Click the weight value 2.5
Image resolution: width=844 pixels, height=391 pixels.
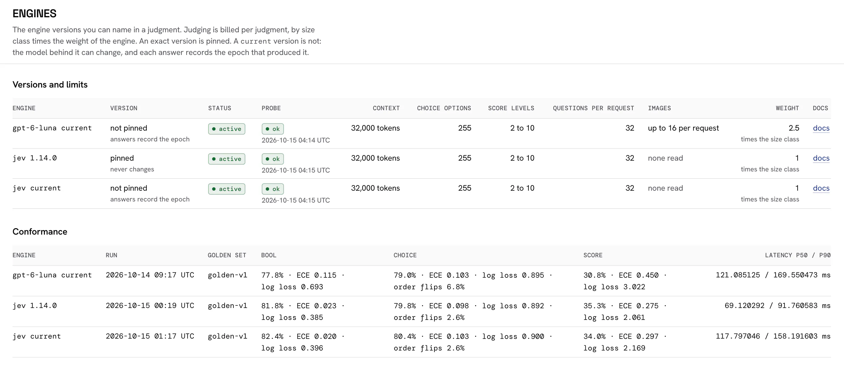(x=794, y=128)
